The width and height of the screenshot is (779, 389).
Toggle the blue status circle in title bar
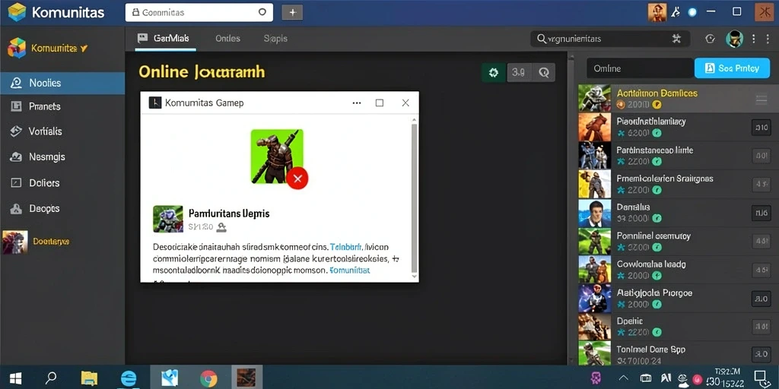click(692, 12)
